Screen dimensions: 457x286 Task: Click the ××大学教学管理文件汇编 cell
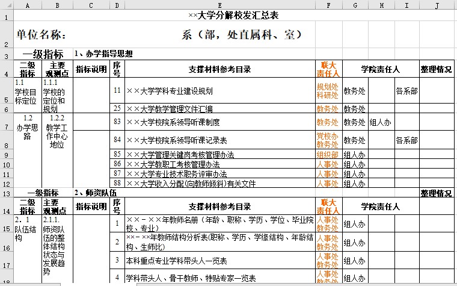coord(219,109)
